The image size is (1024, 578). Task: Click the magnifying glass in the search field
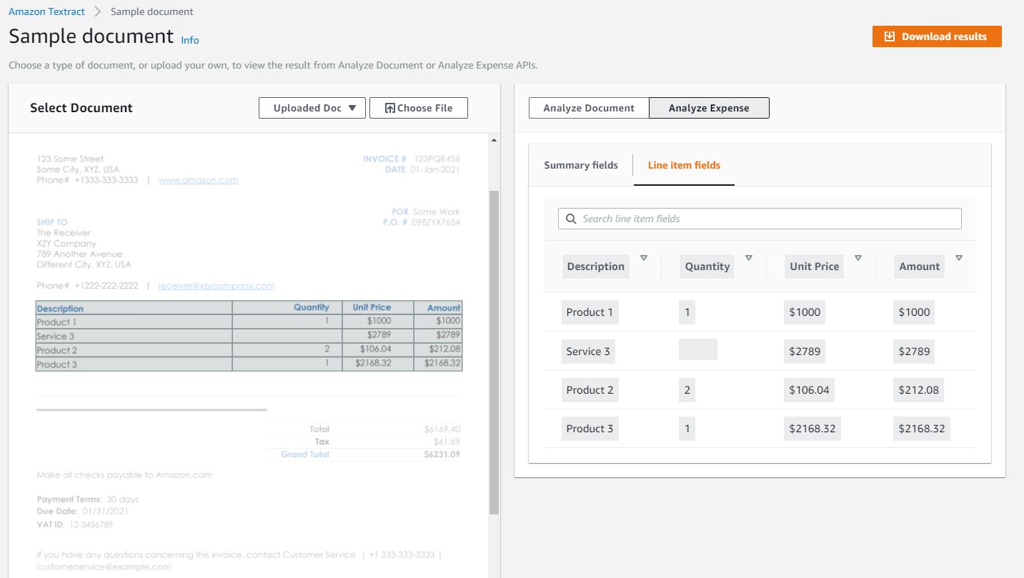point(570,218)
